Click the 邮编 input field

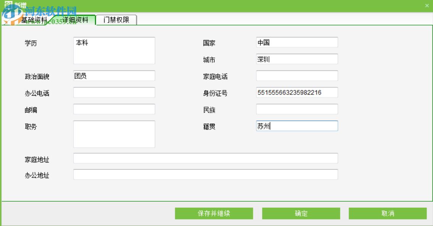coord(113,109)
